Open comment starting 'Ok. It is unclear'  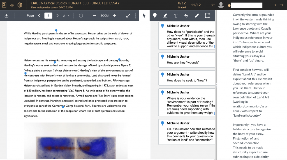187,132
